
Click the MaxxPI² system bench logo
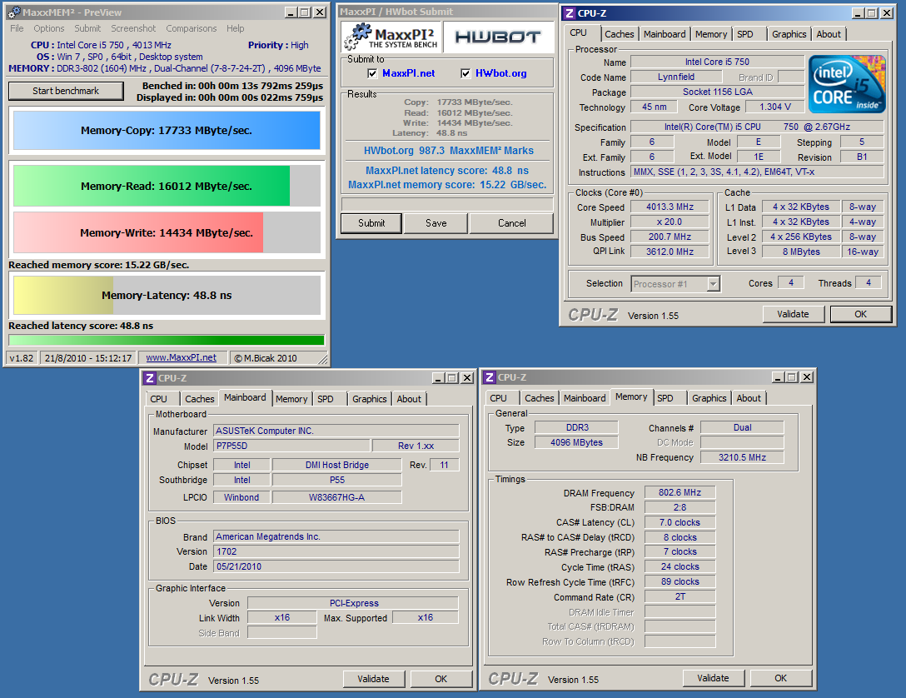(x=391, y=37)
